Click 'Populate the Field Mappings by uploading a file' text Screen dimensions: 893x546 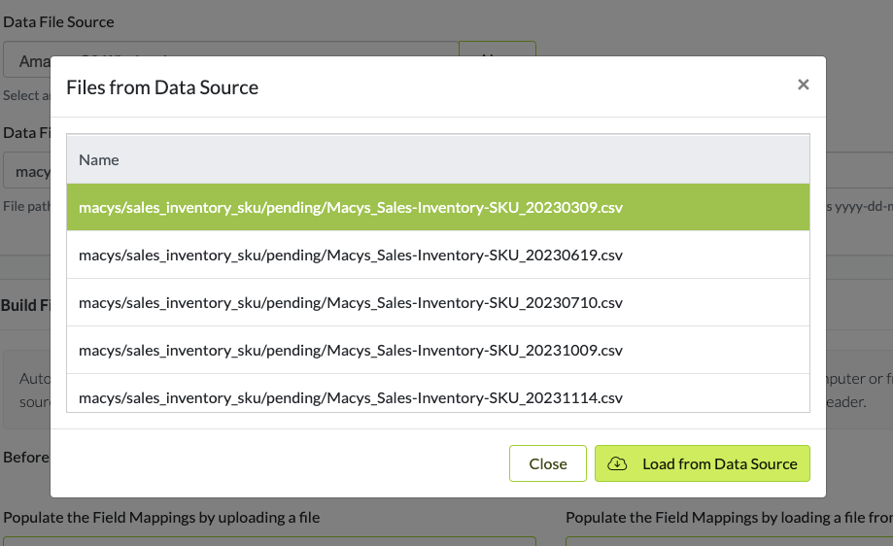[161, 518]
